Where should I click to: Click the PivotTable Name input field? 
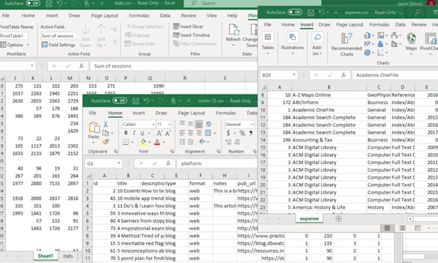tap(14, 36)
